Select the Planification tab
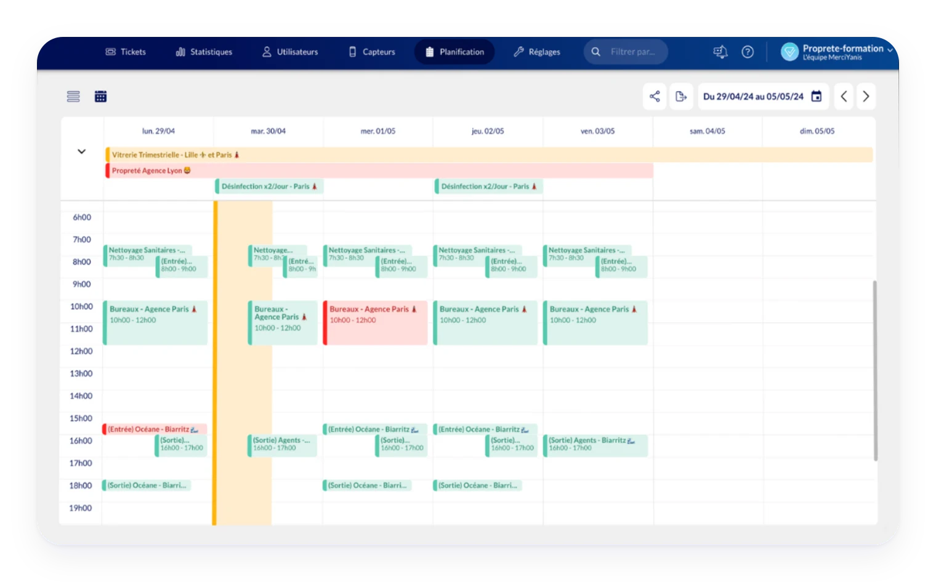The height and width of the screenshot is (582, 936). (x=454, y=52)
